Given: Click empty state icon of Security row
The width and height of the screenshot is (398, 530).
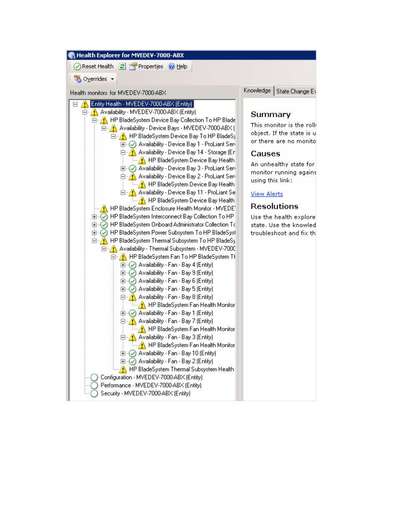Looking at the screenshot, I should pos(94,394).
